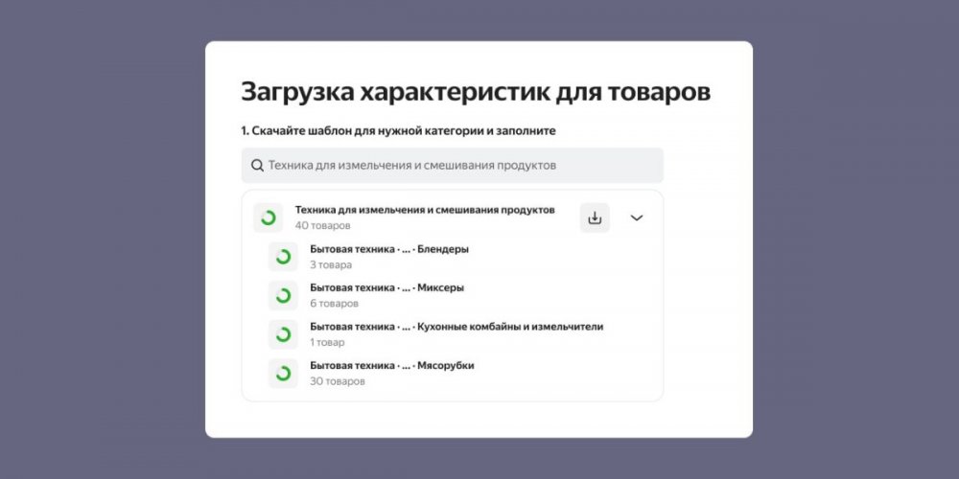Click the "40 товаров" count label
The width and height of the screenshot is (959, 479).
(322, 226)
